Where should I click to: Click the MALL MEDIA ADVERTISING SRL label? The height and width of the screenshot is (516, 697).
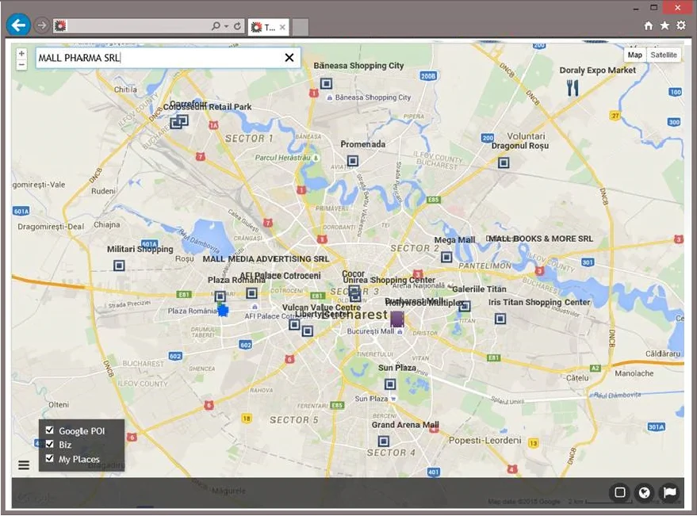(266, 259)
